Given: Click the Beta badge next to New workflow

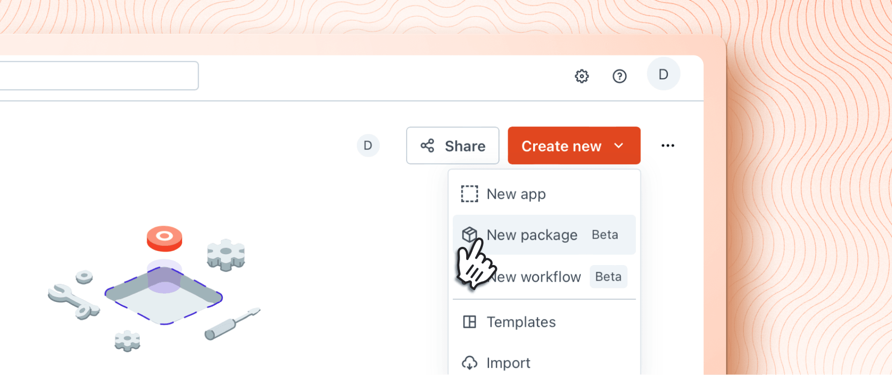Looking at the screenshot, I should coord(608,277).
